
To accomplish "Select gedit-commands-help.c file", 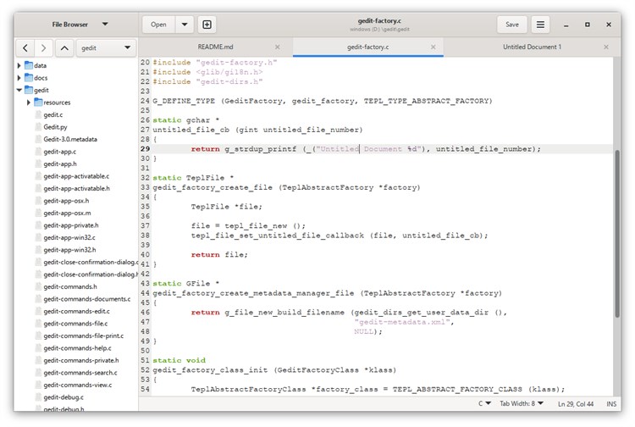I will [77, 348].
